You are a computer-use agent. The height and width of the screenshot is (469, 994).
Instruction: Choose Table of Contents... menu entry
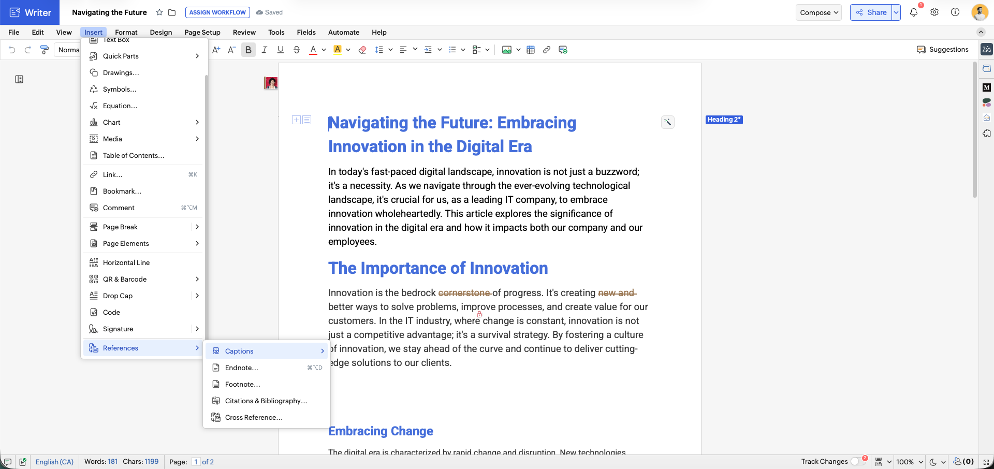pyautogui.click(x=134, y=155)
